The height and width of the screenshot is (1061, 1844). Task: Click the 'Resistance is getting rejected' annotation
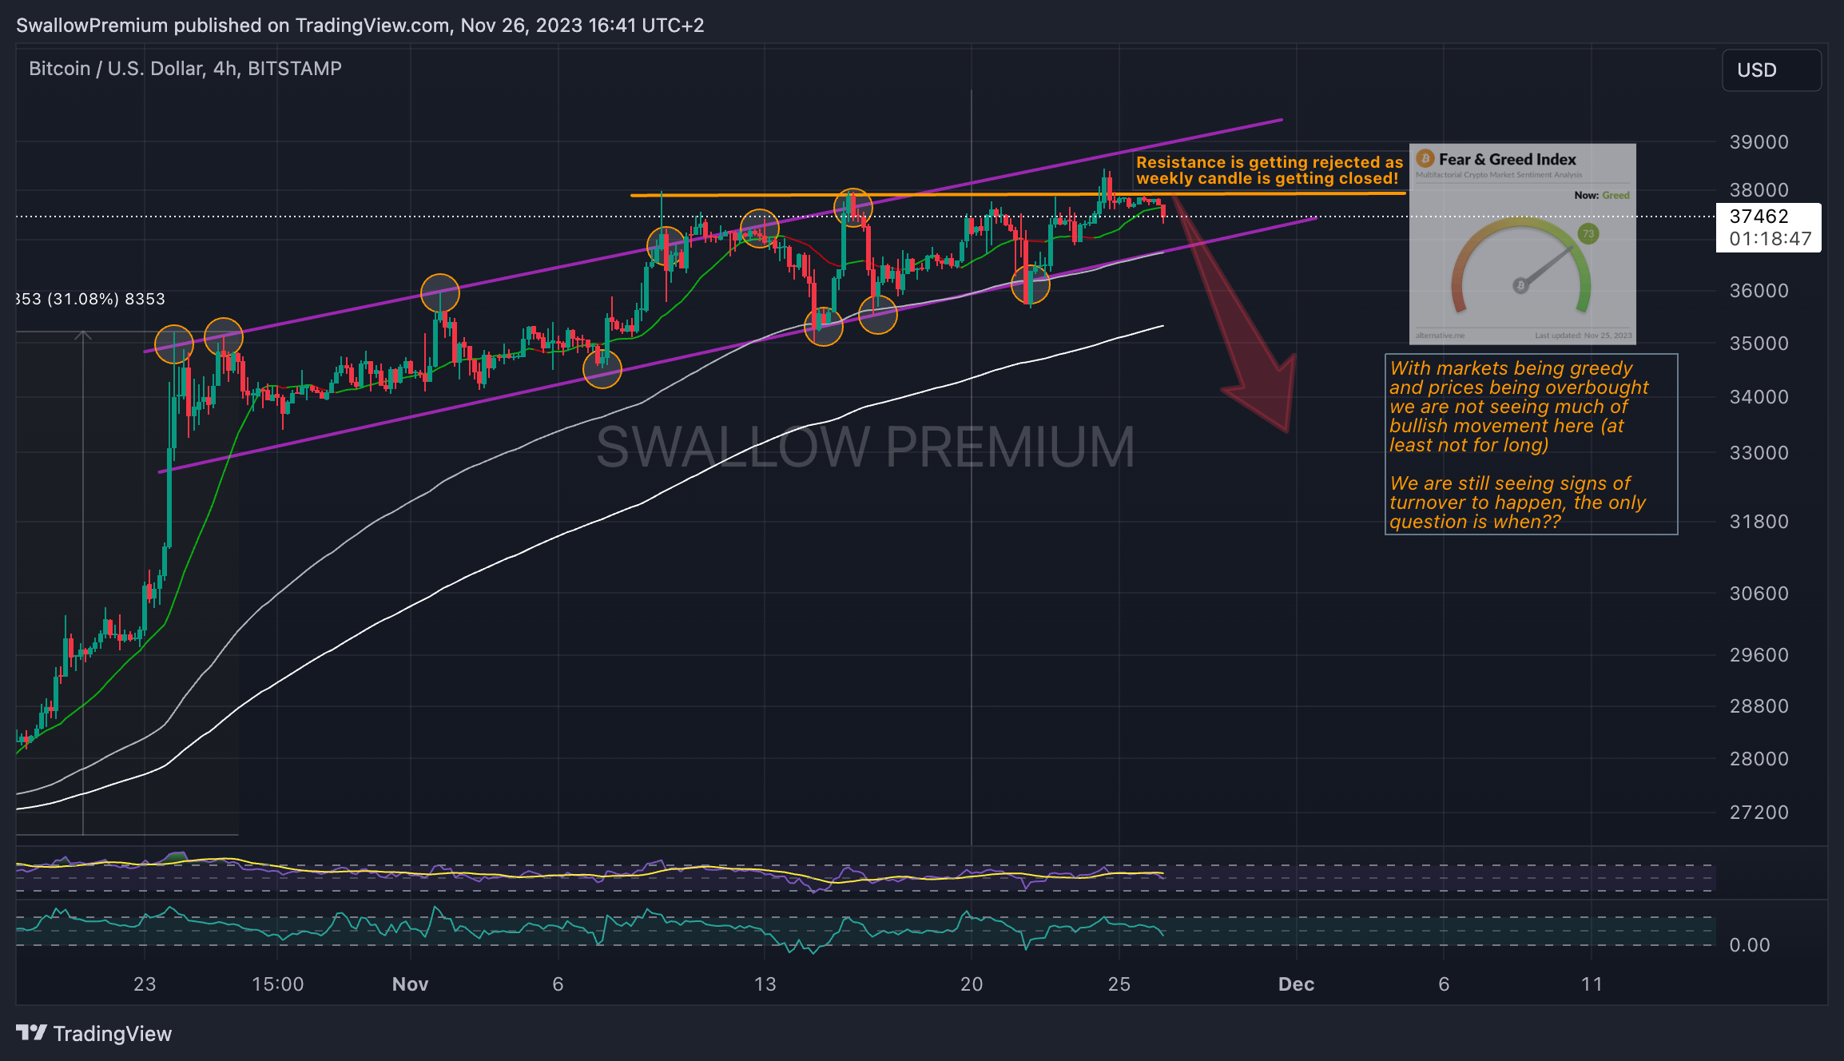(x=1269, y=170)
